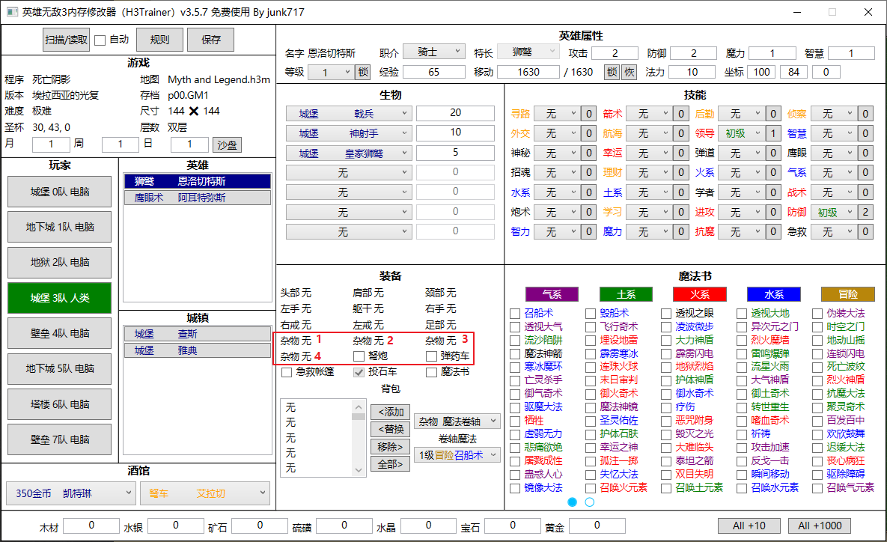Click the lock button beside the level field

tap(362, 73)
